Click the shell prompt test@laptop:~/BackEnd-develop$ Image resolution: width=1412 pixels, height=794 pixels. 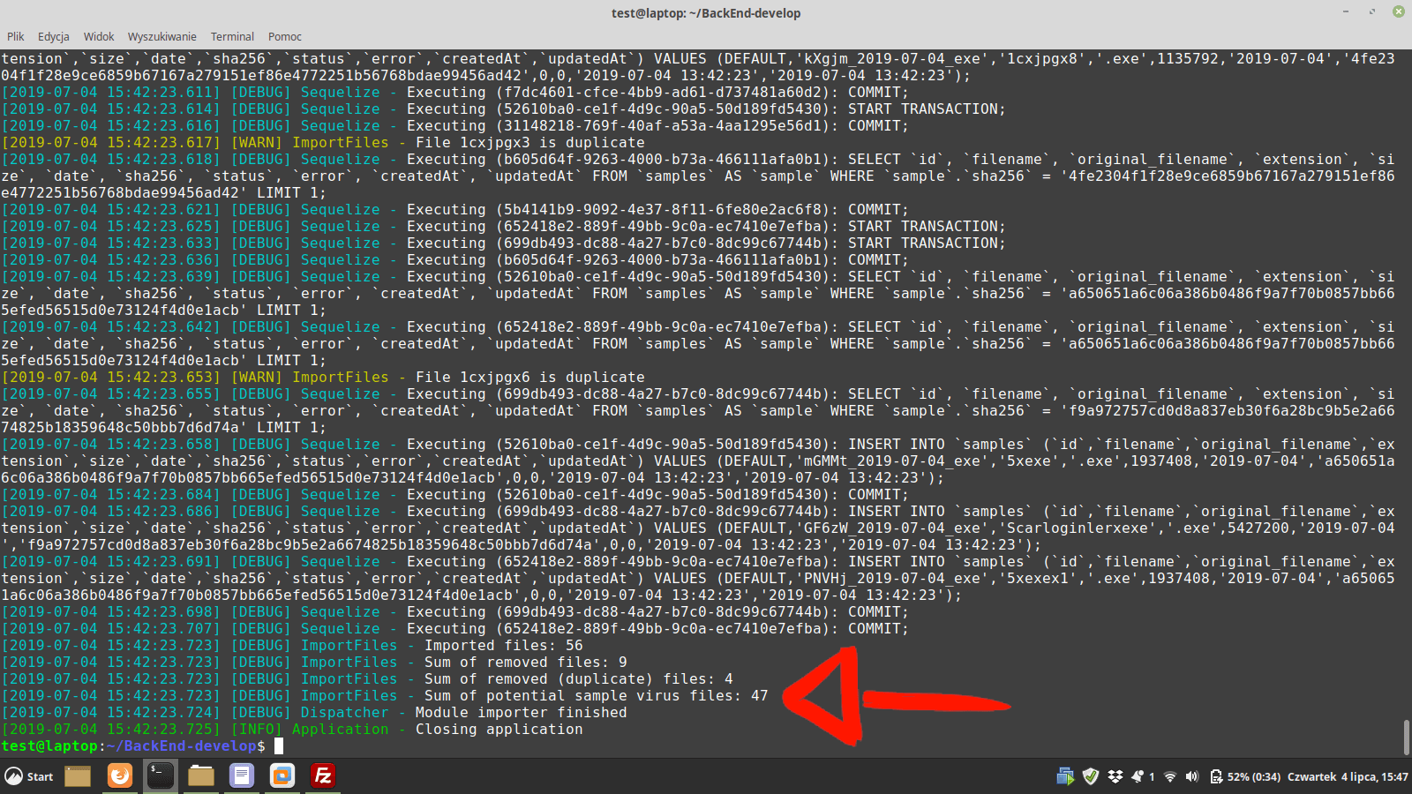[x=133, y=746]
